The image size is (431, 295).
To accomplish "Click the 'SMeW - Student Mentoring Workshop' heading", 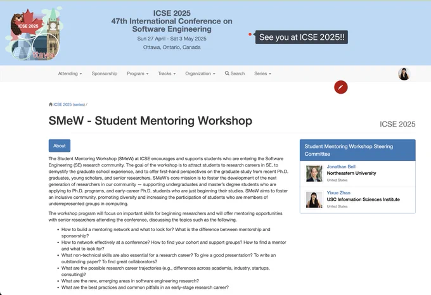I will pyautogui.click(x=150, y=121).
